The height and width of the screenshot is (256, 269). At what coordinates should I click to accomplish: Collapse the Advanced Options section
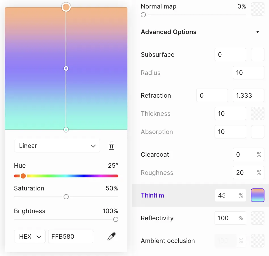(x=258, y=32)
